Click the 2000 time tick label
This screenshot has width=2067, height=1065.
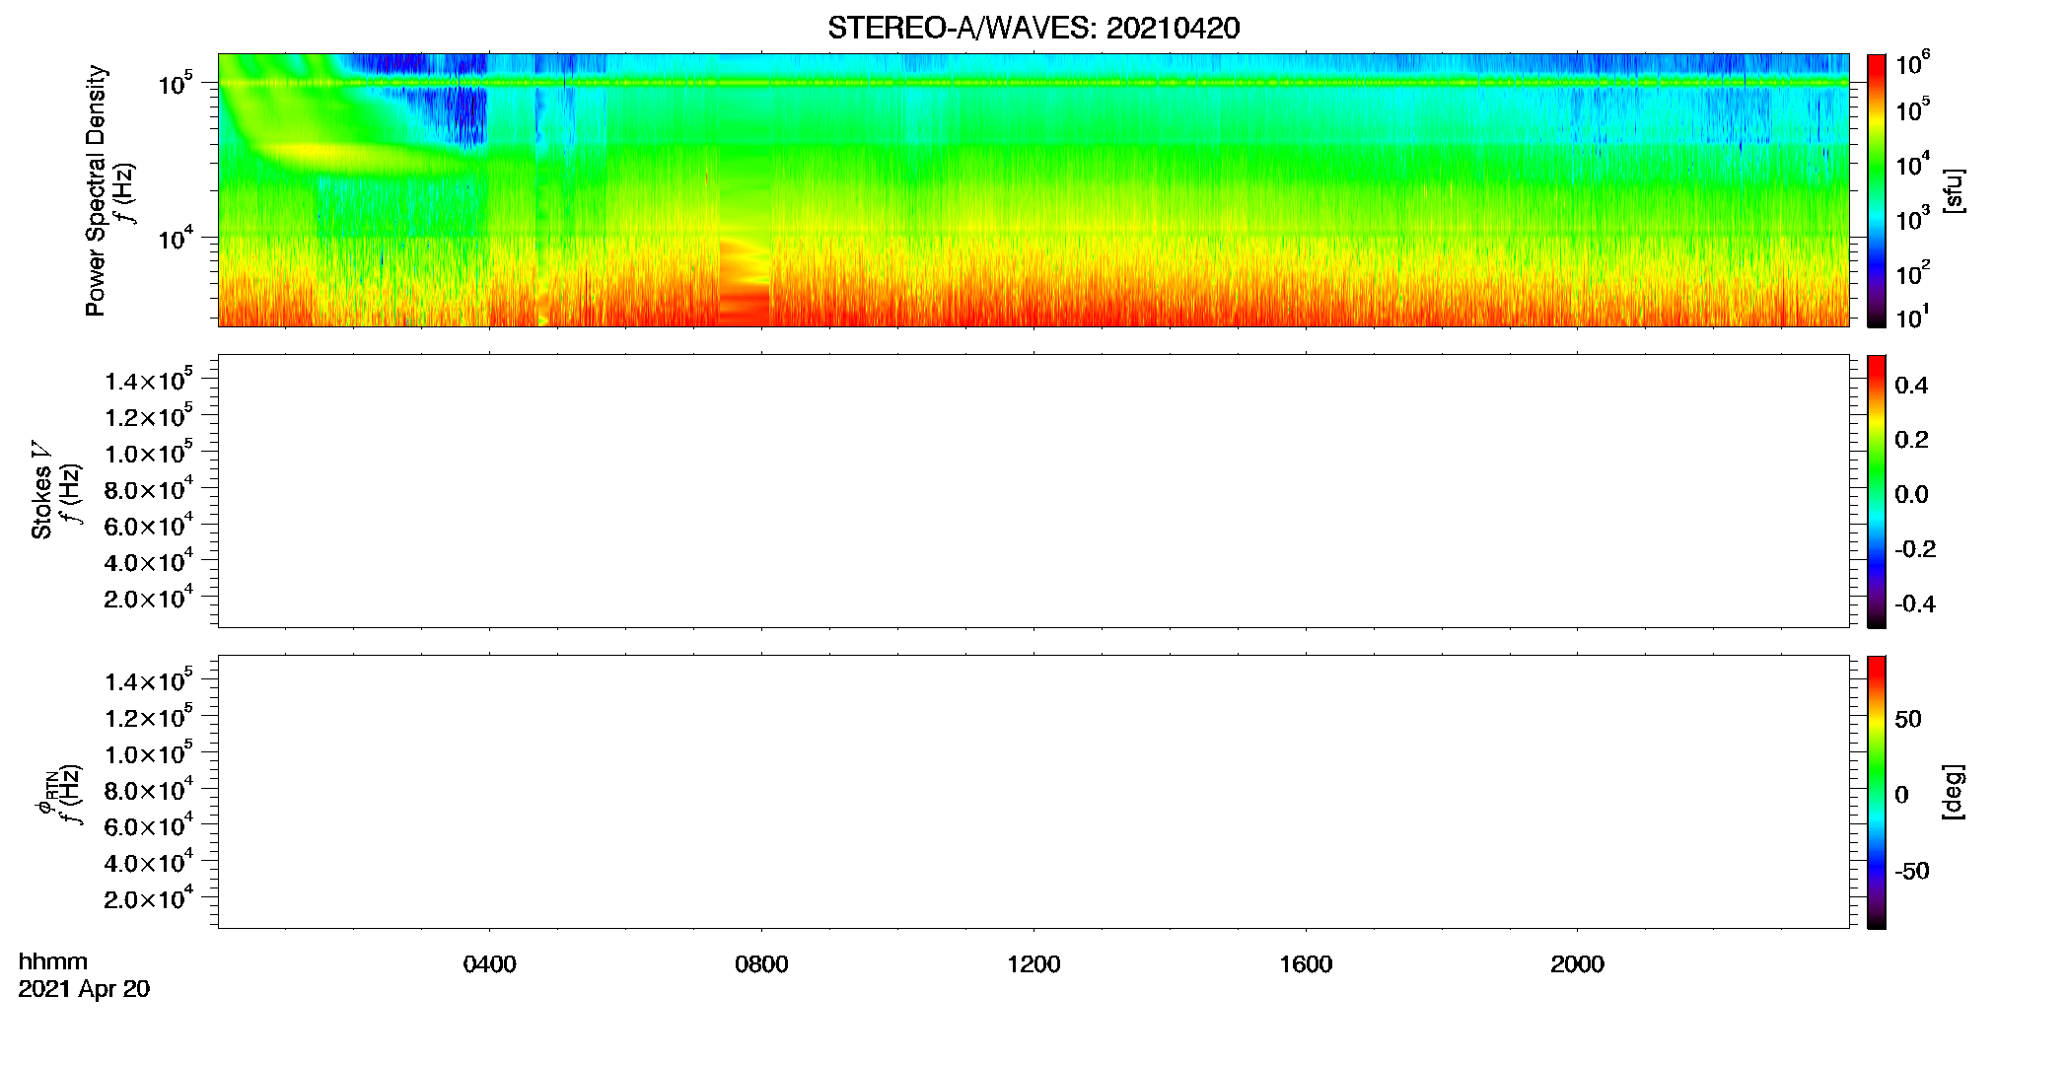[1577, 964]
